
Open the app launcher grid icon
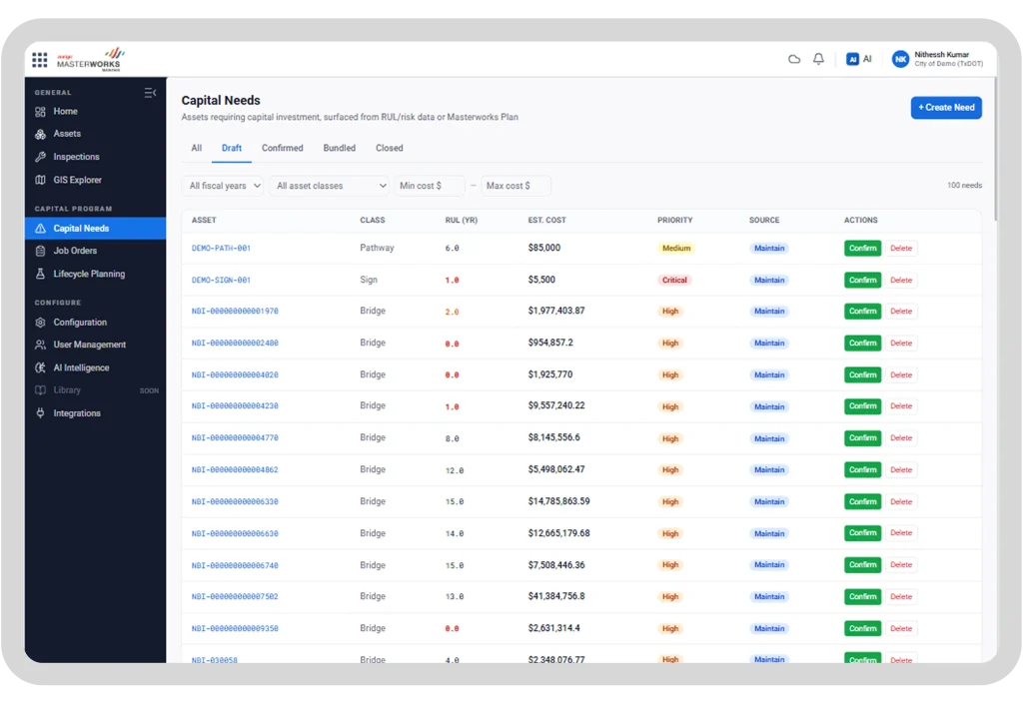40,60
